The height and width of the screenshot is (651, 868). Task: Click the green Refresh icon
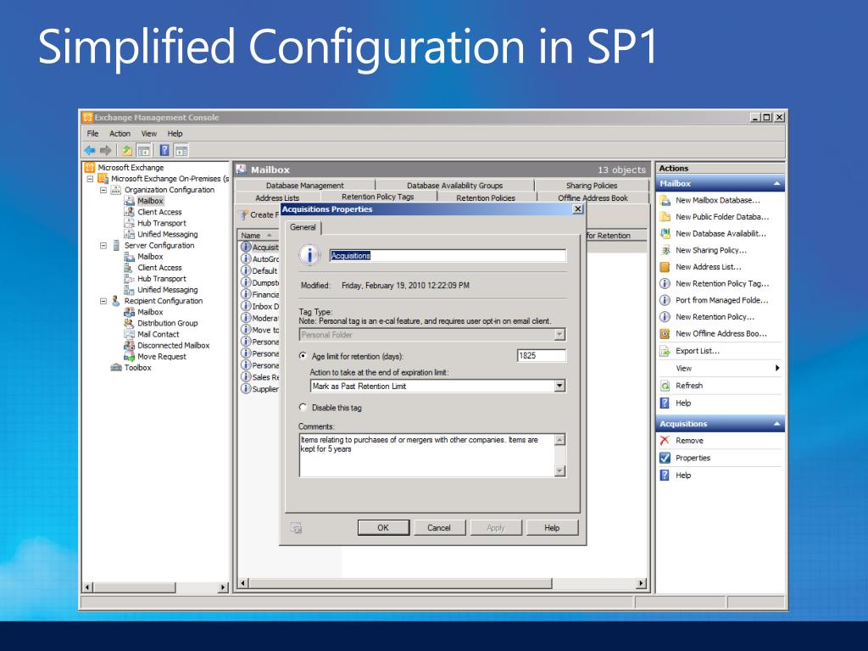coord(665,386)
